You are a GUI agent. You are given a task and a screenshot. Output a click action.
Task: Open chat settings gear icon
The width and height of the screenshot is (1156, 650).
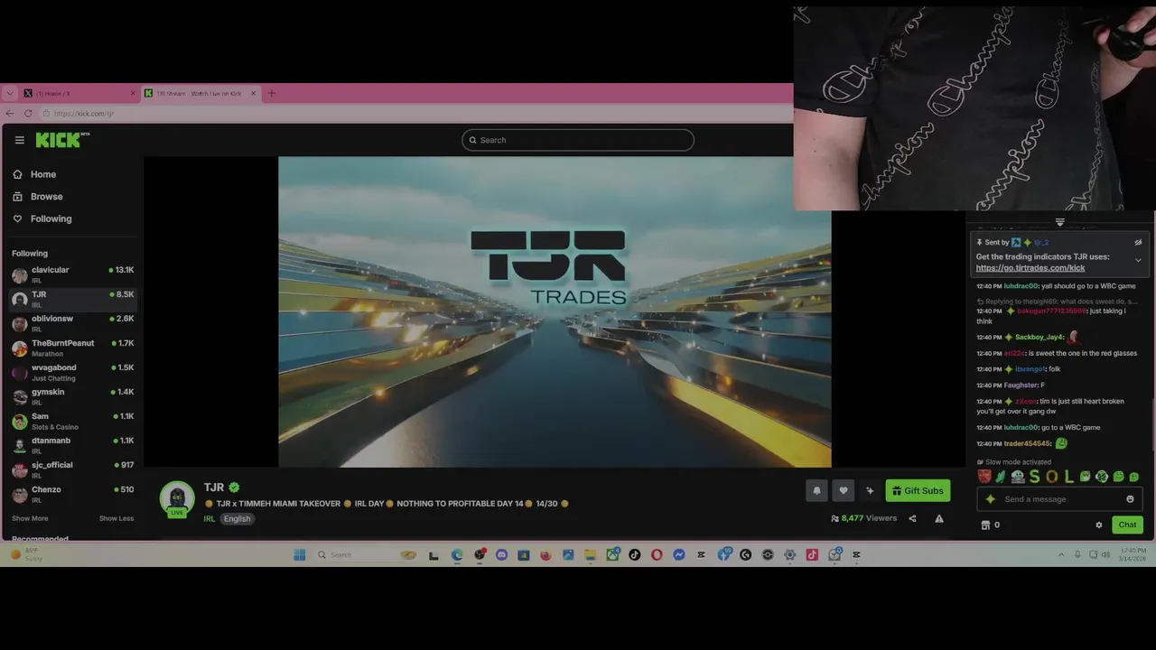pyautogui.click(x=1099, y=525)
